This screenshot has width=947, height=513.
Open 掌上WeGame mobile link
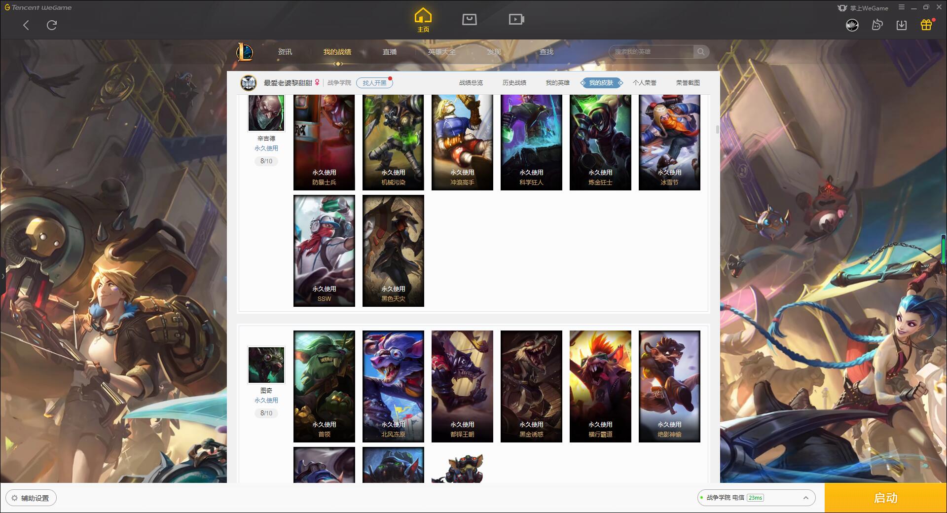(x=863, y=8)
